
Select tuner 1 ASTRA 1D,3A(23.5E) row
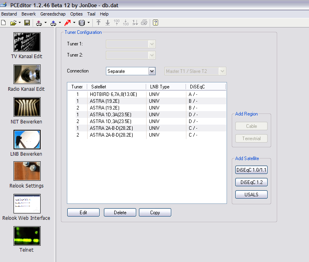pos(147,115)
